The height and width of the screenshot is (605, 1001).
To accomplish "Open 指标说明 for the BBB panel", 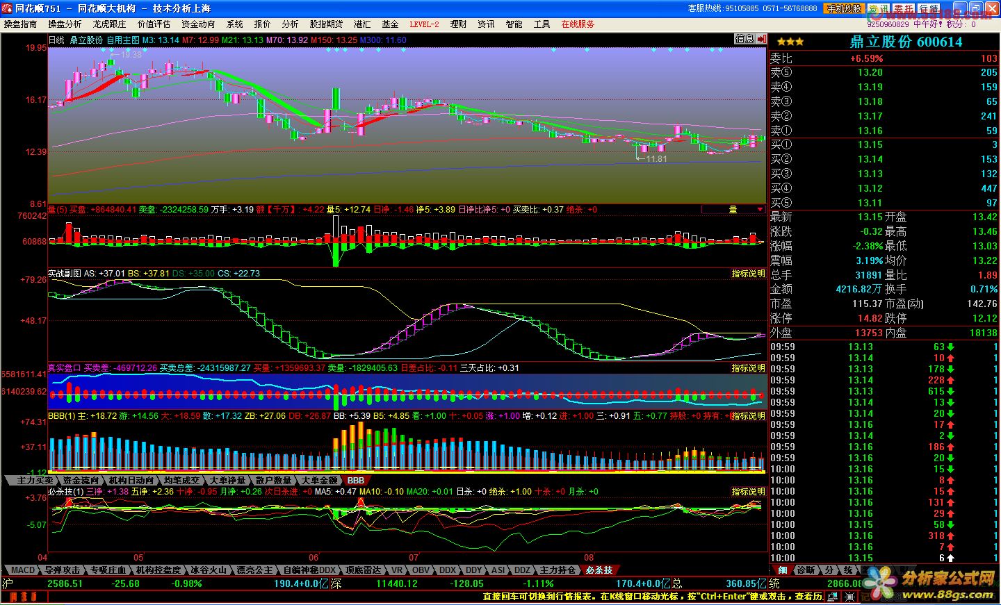I will [748, 416].
